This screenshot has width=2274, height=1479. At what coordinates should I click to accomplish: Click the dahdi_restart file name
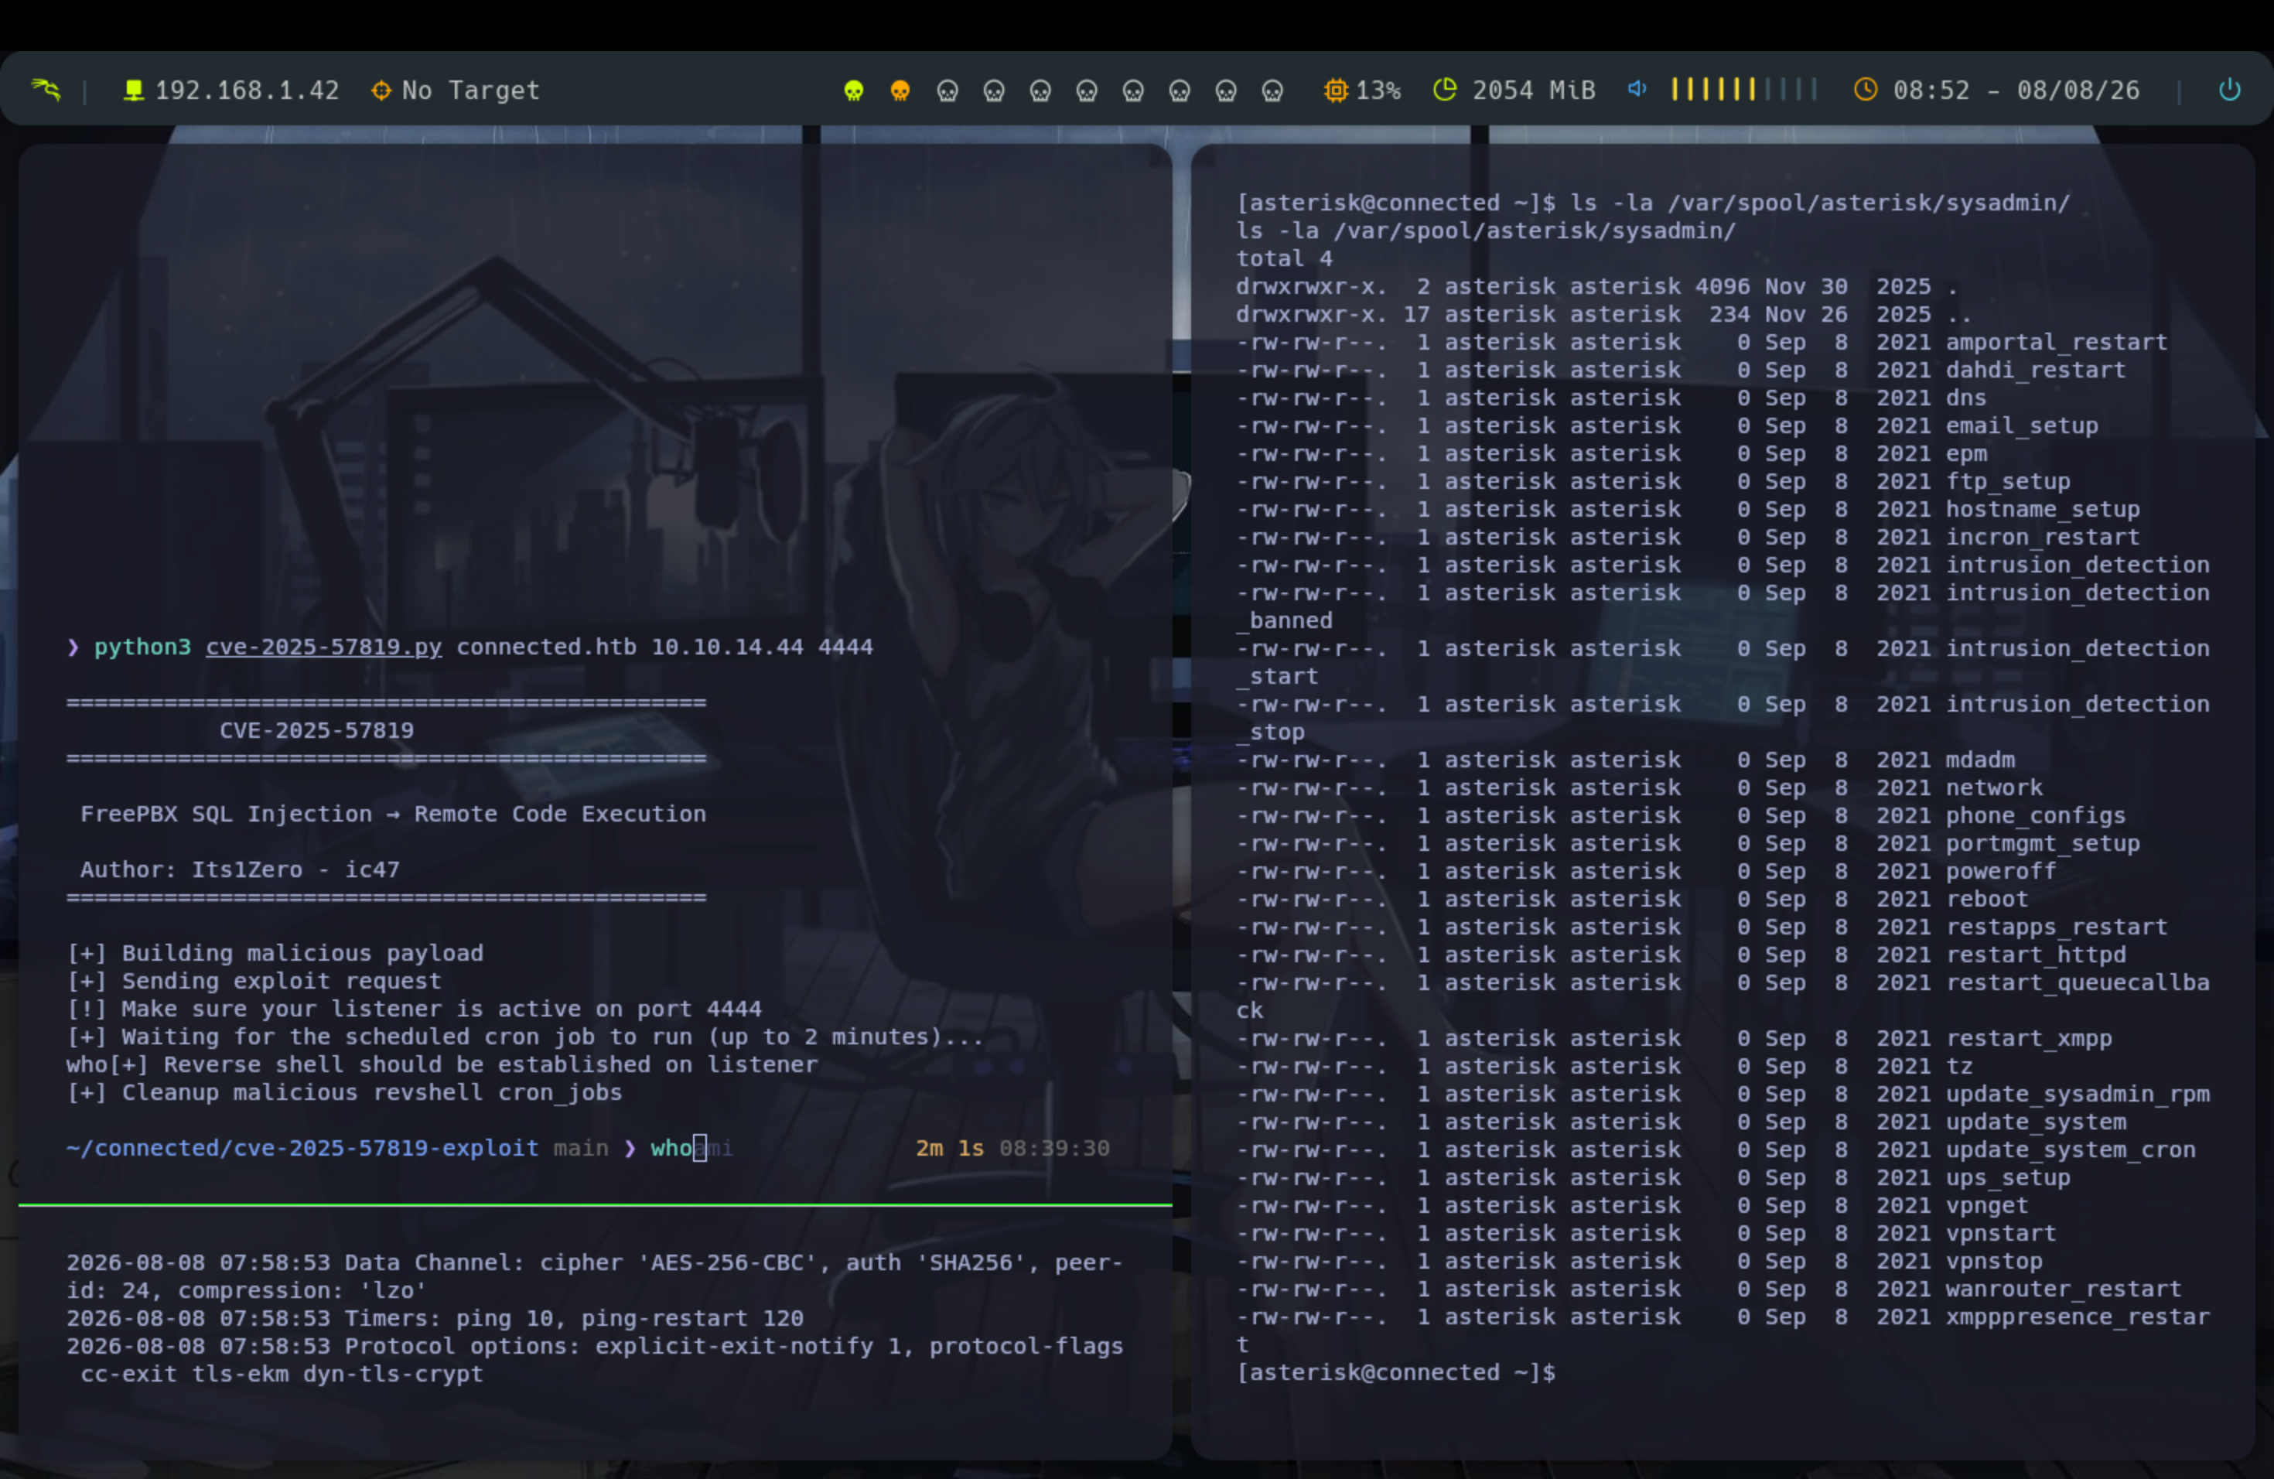(x=2036, y=370)
